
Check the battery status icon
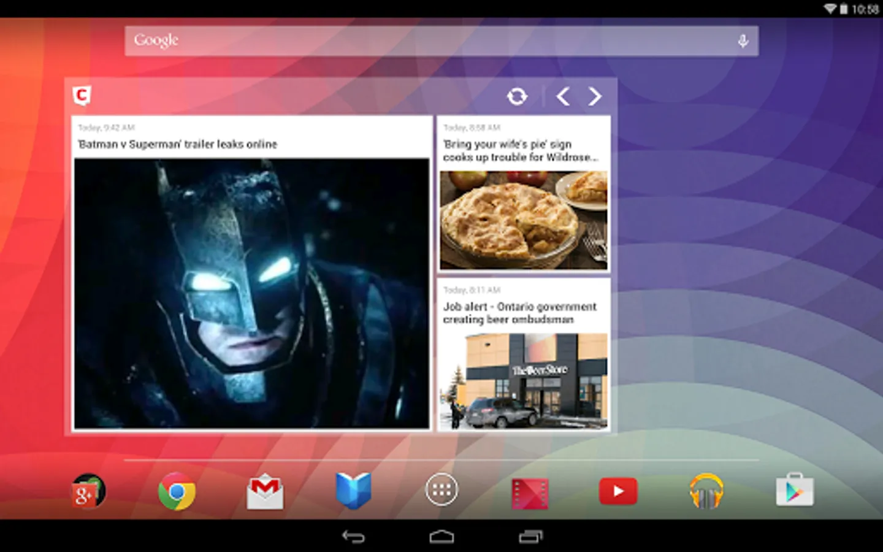(x=844, y=9)
